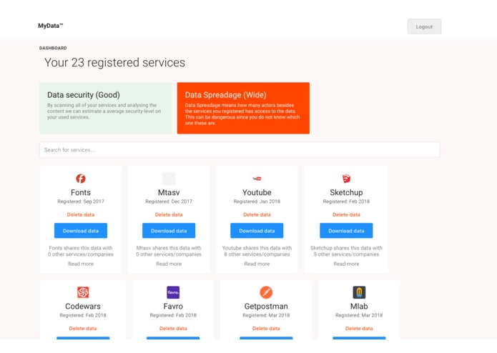Viewport: 497px width, 353px height.
Task: Delete data for Getpostman
Action: (x=266, y=329)
